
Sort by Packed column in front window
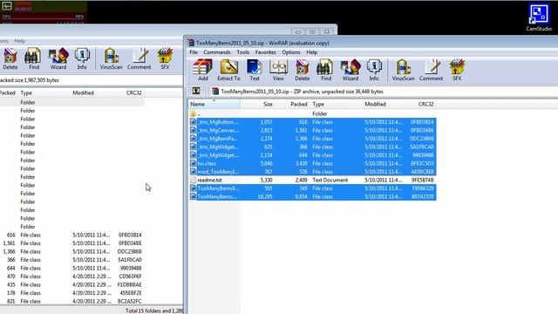point(292,104)
